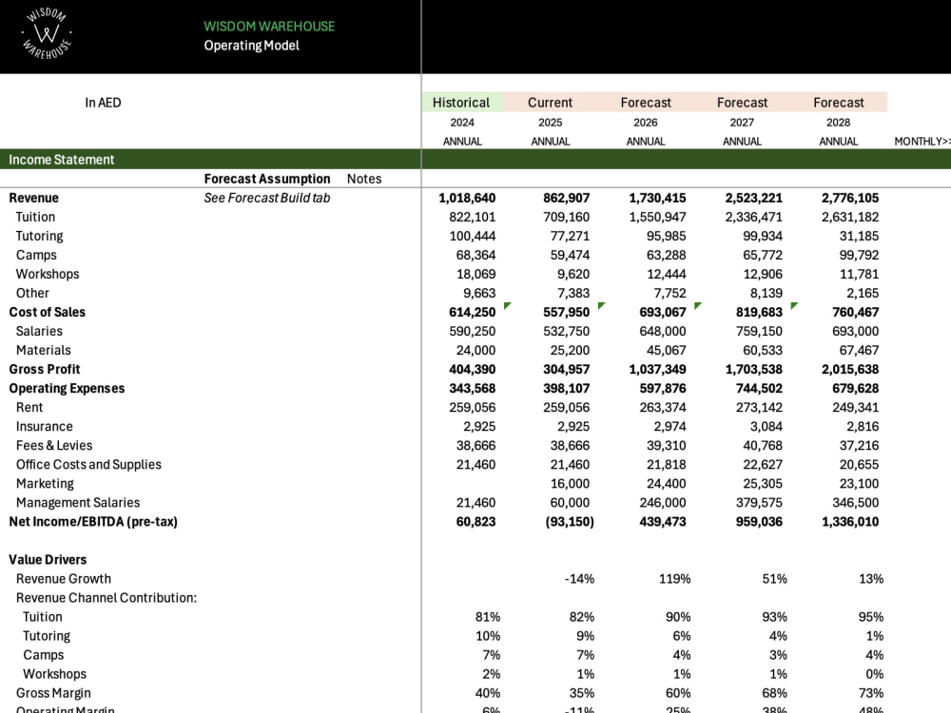The height and width of the screenshot is (713, 951).
Task: Select the Gross Profit row label
Action: 45,369
